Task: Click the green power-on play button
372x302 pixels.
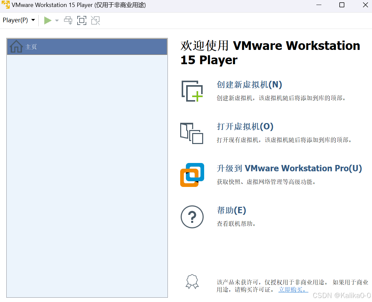Action: click(48, 20)
